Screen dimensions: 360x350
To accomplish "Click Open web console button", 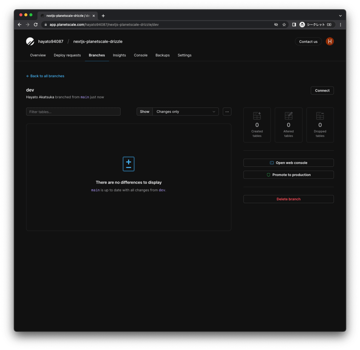I will coord(289,163).
